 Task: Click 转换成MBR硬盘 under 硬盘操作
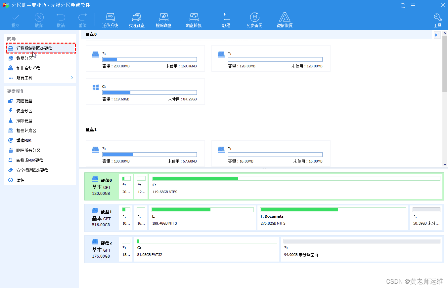[40, 160]
